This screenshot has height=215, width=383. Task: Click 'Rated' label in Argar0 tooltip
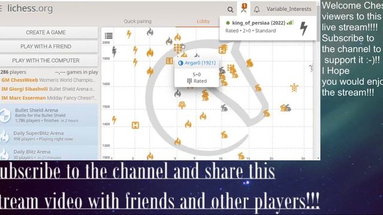point(200,81)
